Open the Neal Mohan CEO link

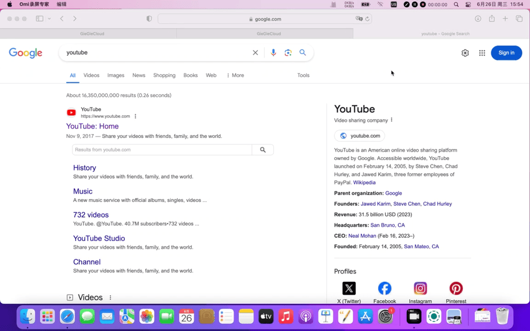coord(362,236)
